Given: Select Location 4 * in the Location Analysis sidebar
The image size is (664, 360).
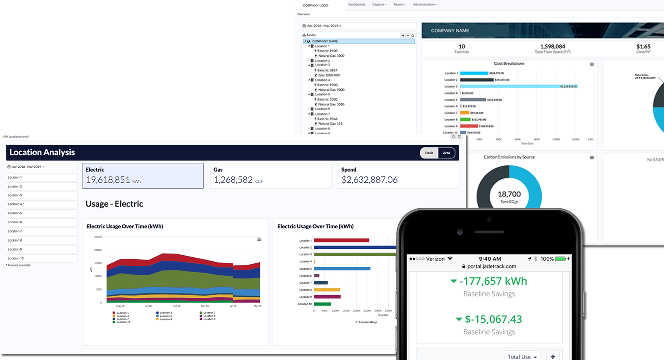Looking at the screenshot, I should 42,204.
